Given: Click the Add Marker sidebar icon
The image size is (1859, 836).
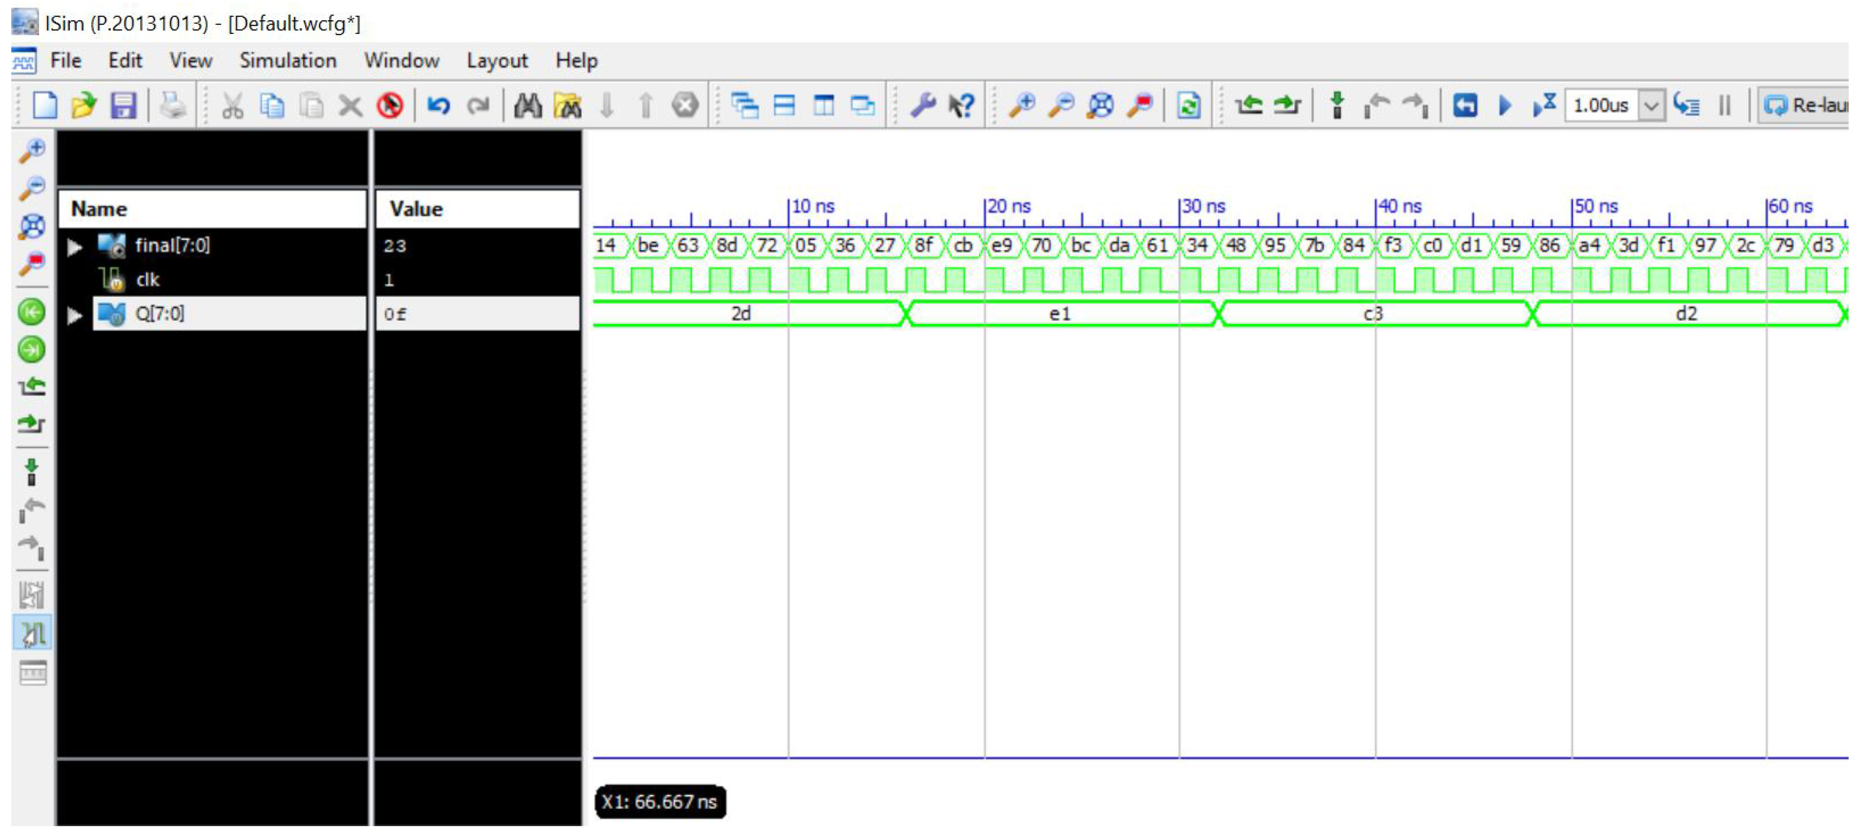Looking at the screenshot, I should coord(32,473).
